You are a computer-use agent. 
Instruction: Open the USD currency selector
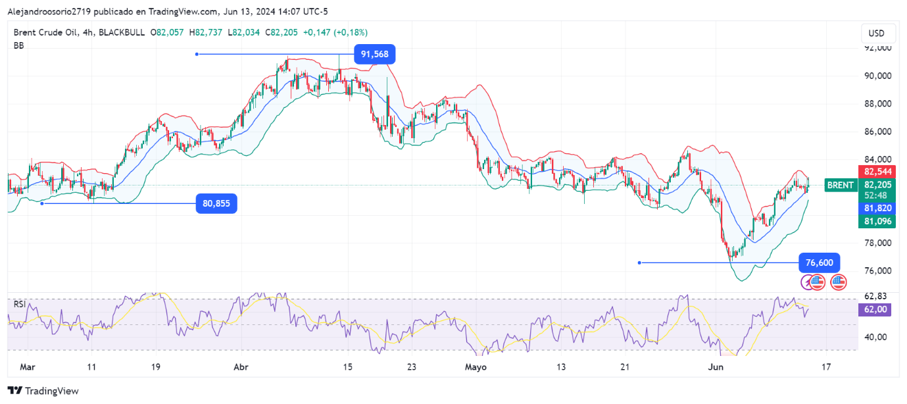(876, 34)
